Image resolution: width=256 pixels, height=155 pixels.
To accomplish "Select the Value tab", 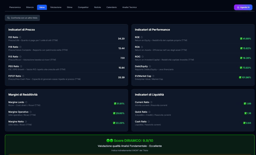I will [x=42, y=7].
